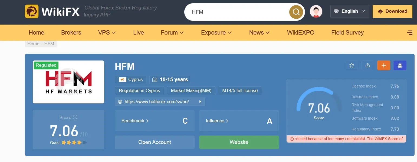Click the HFM broker title heading

pyautogui.click(x=124, y=66)
